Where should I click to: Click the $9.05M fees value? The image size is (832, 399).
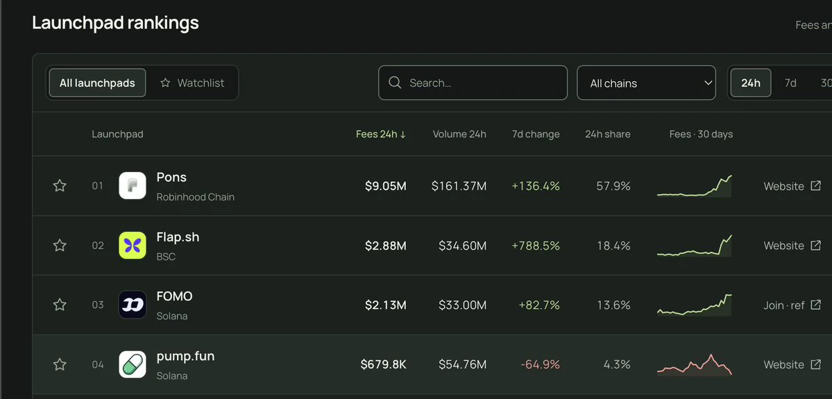pyautogui.click(x=386, y=186)
